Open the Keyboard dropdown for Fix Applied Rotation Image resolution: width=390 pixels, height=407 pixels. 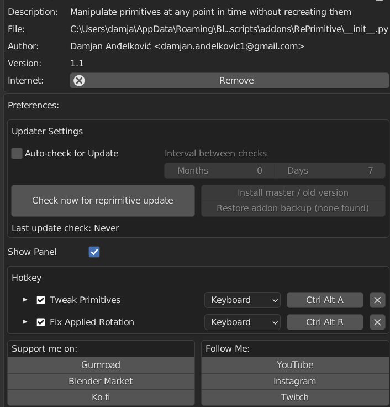(x=243, y=322)
